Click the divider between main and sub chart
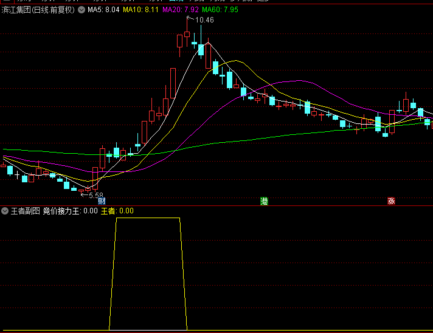 pyautogui.click(x=216, y=205)
